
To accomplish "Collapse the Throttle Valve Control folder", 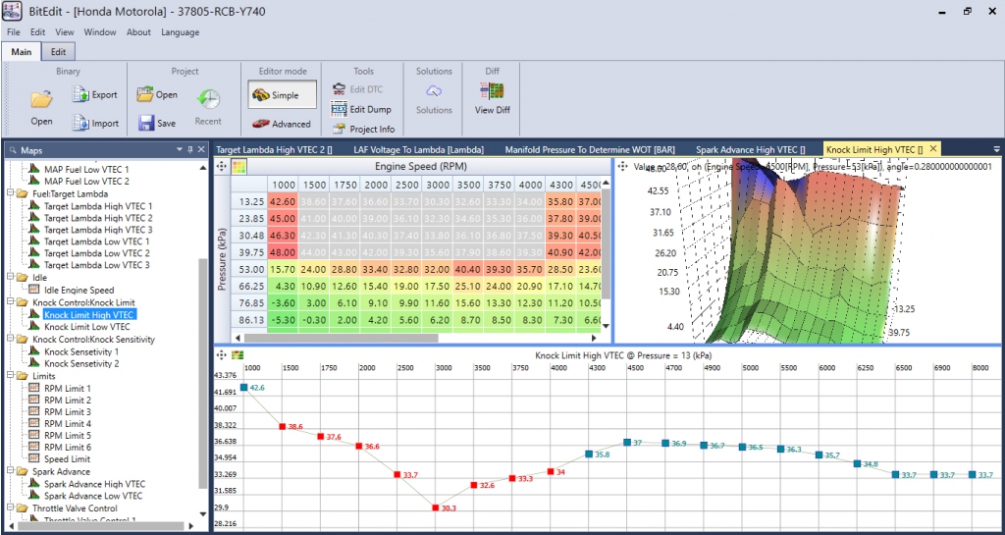I will (x=10, y=508).
